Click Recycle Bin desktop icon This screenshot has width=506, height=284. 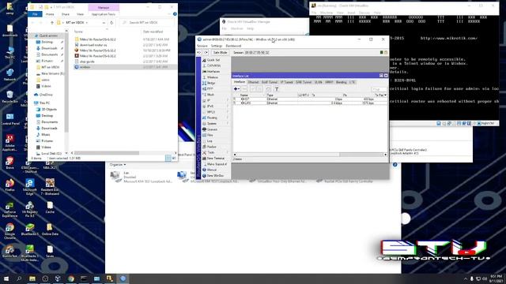9,96
